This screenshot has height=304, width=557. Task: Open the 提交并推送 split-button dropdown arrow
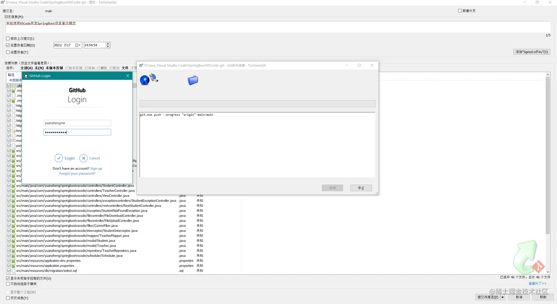pos(502,297)
